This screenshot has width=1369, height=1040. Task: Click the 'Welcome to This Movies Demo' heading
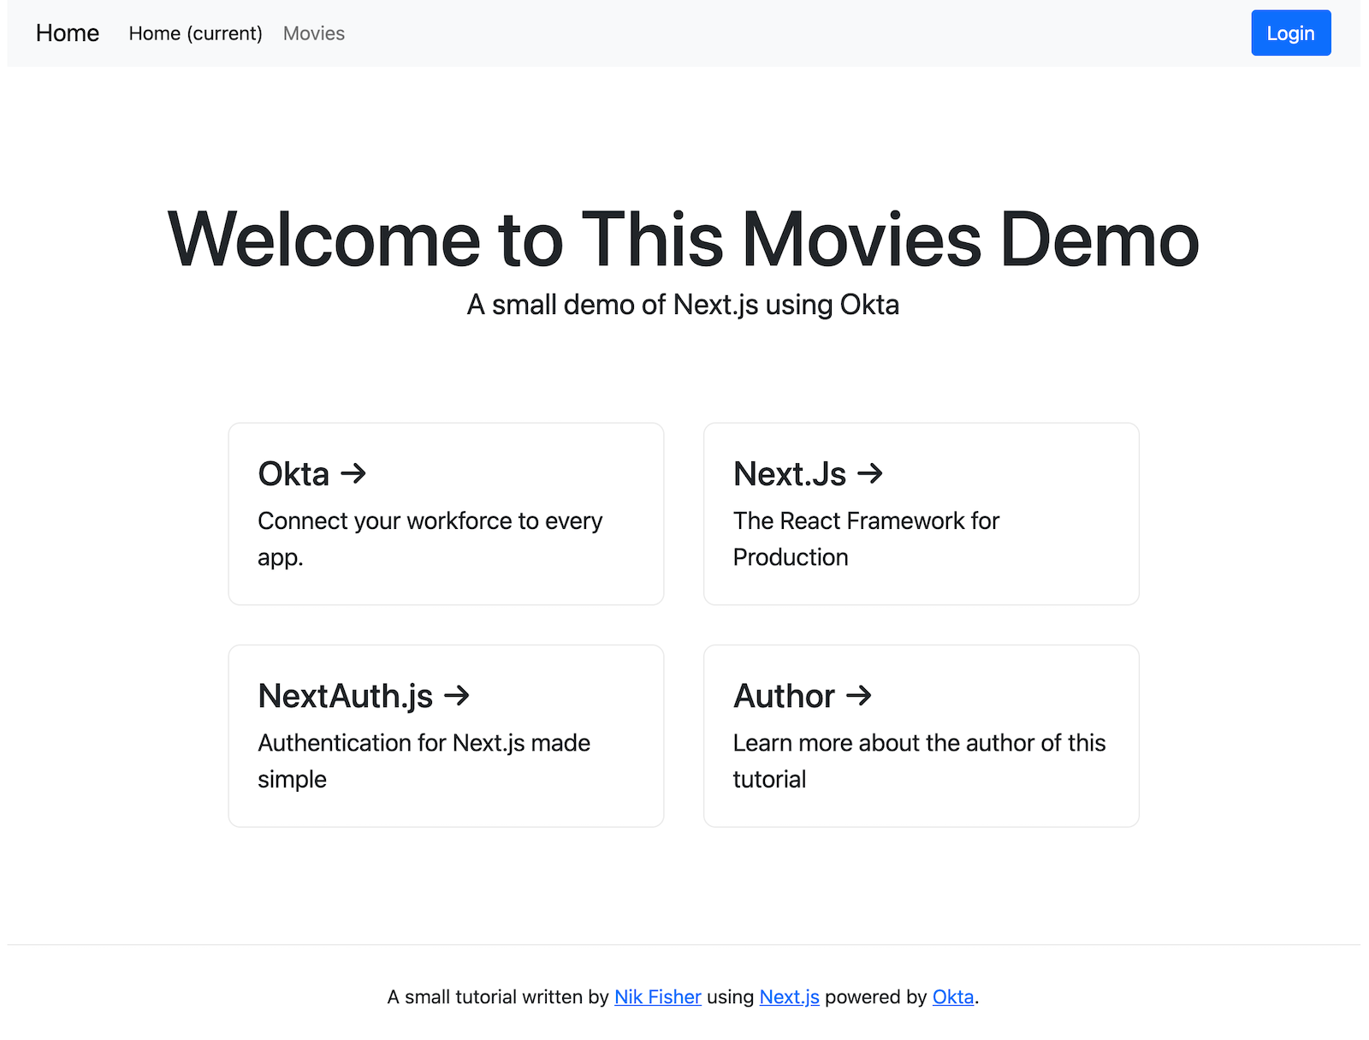pos(683,240)
